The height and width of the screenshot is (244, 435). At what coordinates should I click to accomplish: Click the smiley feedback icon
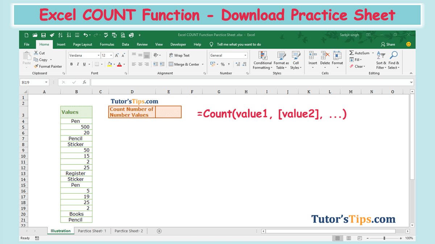[409, 44]
